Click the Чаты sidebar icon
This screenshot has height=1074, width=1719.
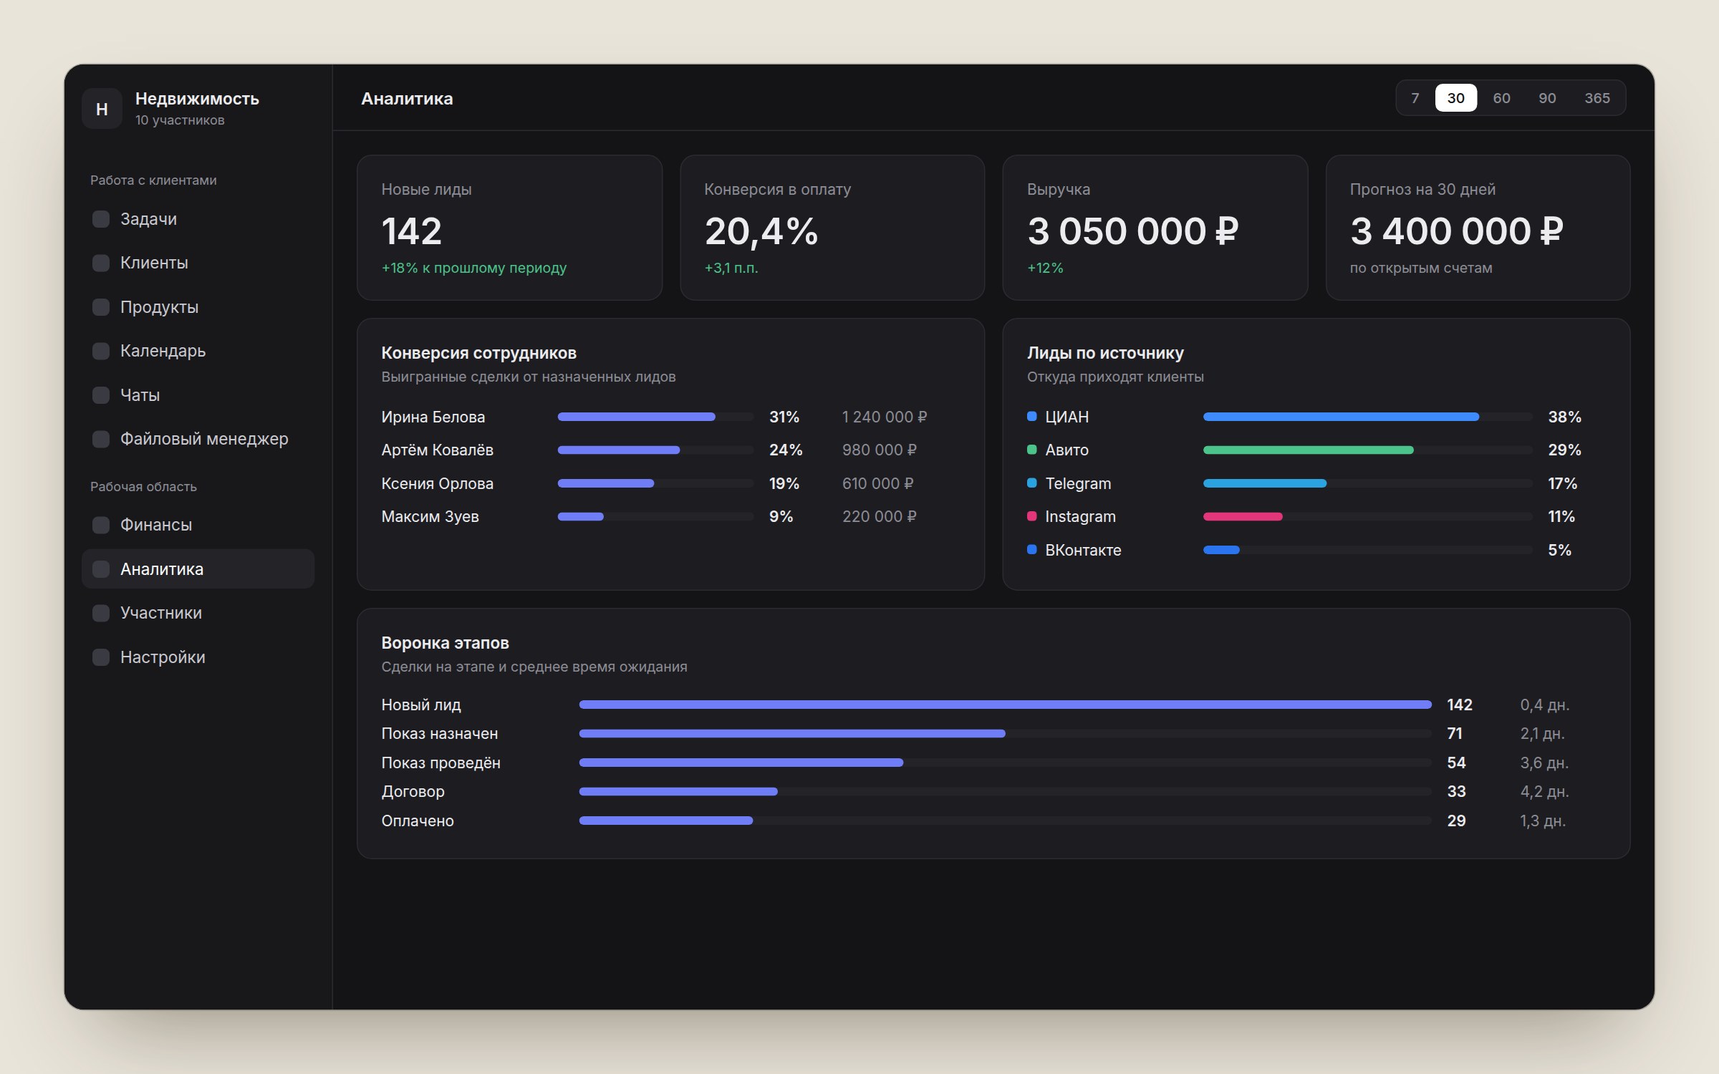click(x=101, y=395)
